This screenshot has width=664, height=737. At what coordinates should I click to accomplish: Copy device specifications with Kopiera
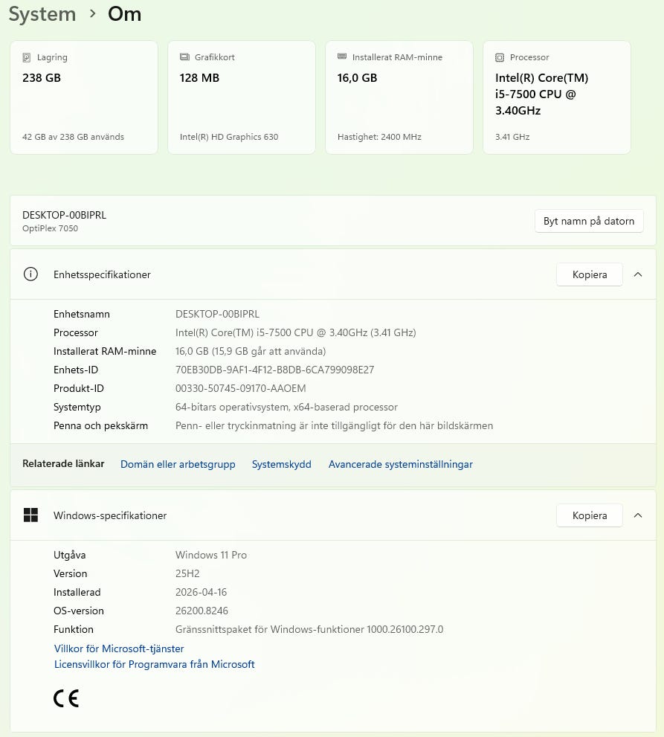pos(589,274)
